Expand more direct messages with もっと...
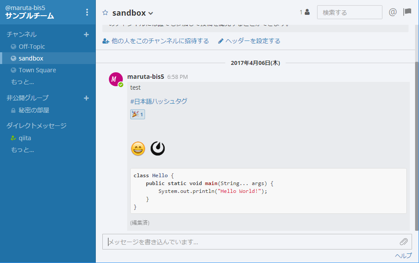The width and height of the screenshot is (419, 263). [22, 150]
